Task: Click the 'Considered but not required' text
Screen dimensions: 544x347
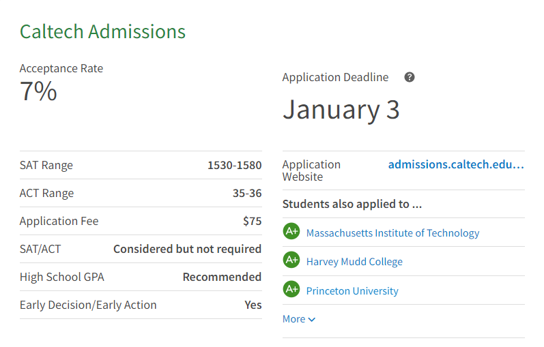Action: point(187,249)
